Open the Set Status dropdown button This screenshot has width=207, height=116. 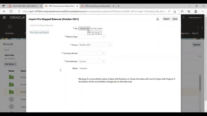pyautogui.click(x=10, y=64)
